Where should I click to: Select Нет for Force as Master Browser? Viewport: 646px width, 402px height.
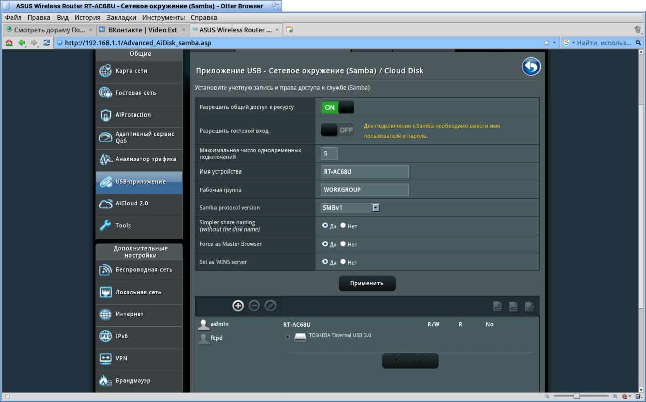(x=343, y=244)
